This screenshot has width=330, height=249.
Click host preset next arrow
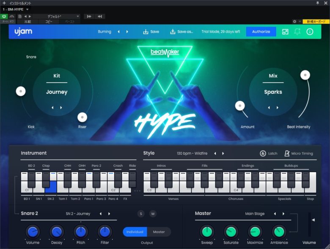[30, 16]
